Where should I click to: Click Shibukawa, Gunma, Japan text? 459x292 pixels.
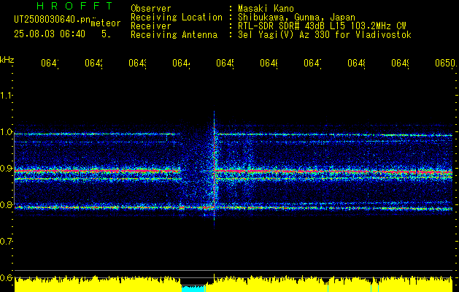tap(296, 18)
